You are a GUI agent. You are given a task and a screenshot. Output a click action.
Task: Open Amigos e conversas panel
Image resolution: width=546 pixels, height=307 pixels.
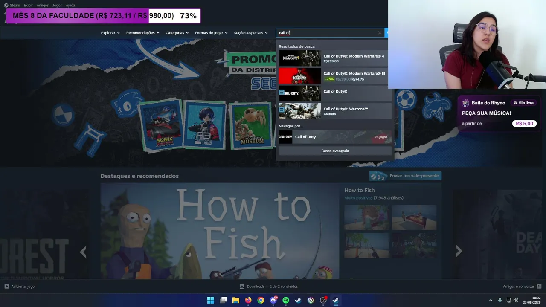[522, 287]
